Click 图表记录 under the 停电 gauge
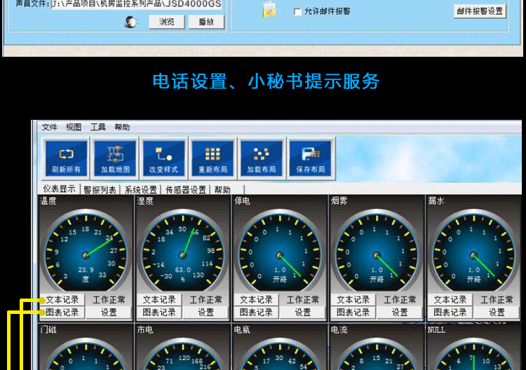Screen dimensions: 526x370 coord(256,313)
